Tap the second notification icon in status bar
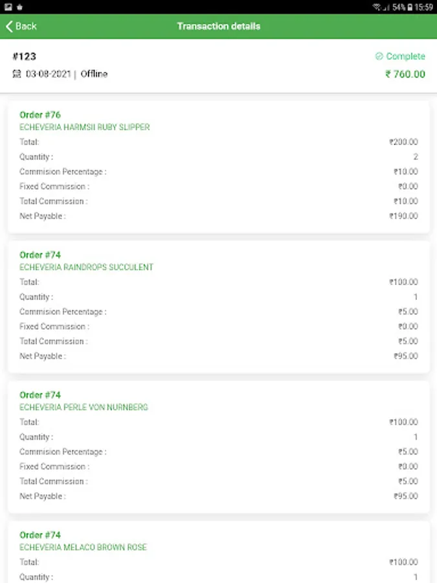Screen dimensions: 437x583 19,6
